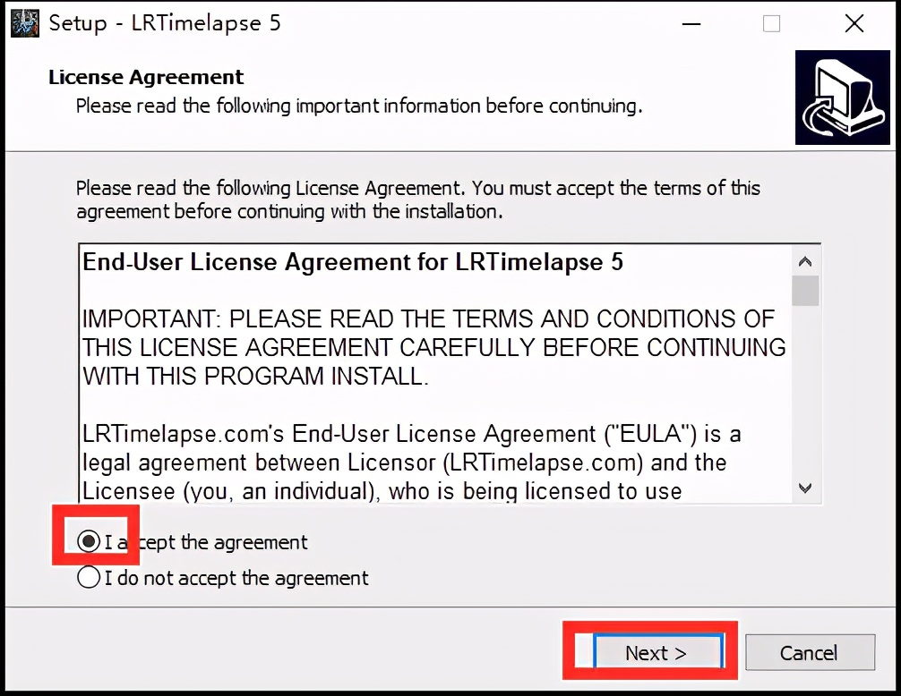The width and height of the screenshot is (901, 696).
Task: Click the Cancel button
Action: (810, 652)
